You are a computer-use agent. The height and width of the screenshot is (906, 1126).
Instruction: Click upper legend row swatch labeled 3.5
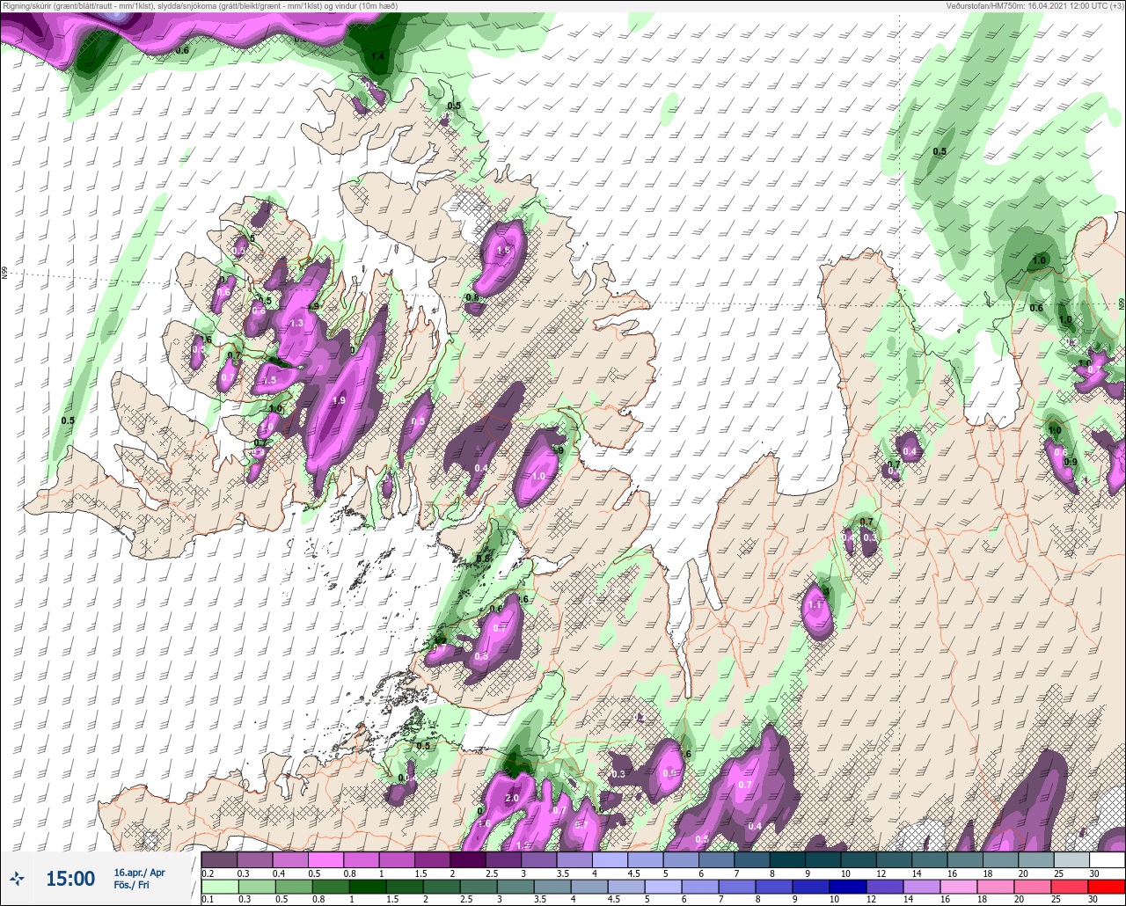coord(574,859)
